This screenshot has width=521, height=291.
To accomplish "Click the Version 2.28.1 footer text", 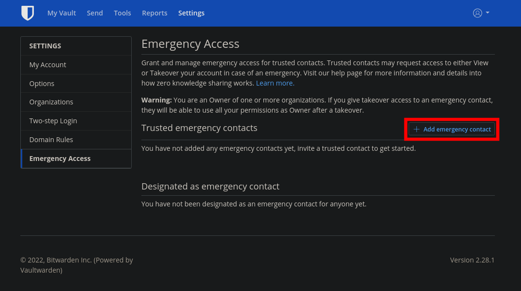I will click(x=472, y=260).
